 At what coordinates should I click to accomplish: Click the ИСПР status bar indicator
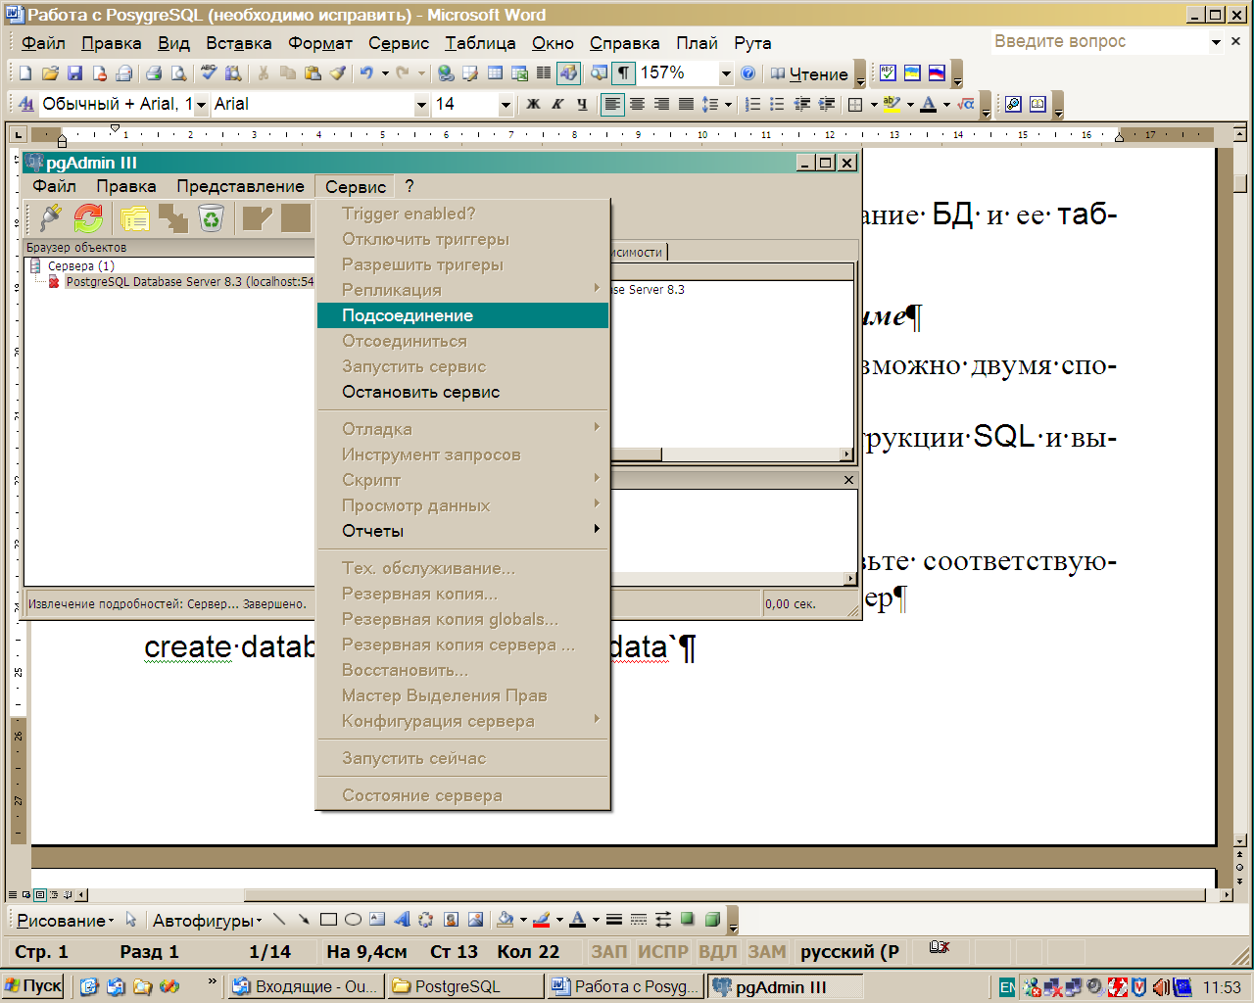point(663,951)
